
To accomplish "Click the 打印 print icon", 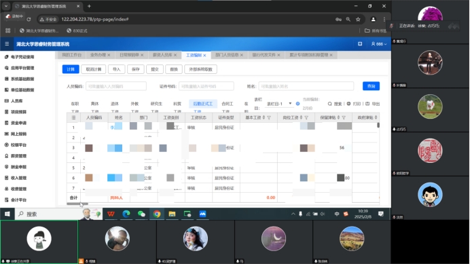I will click(348, 104).
